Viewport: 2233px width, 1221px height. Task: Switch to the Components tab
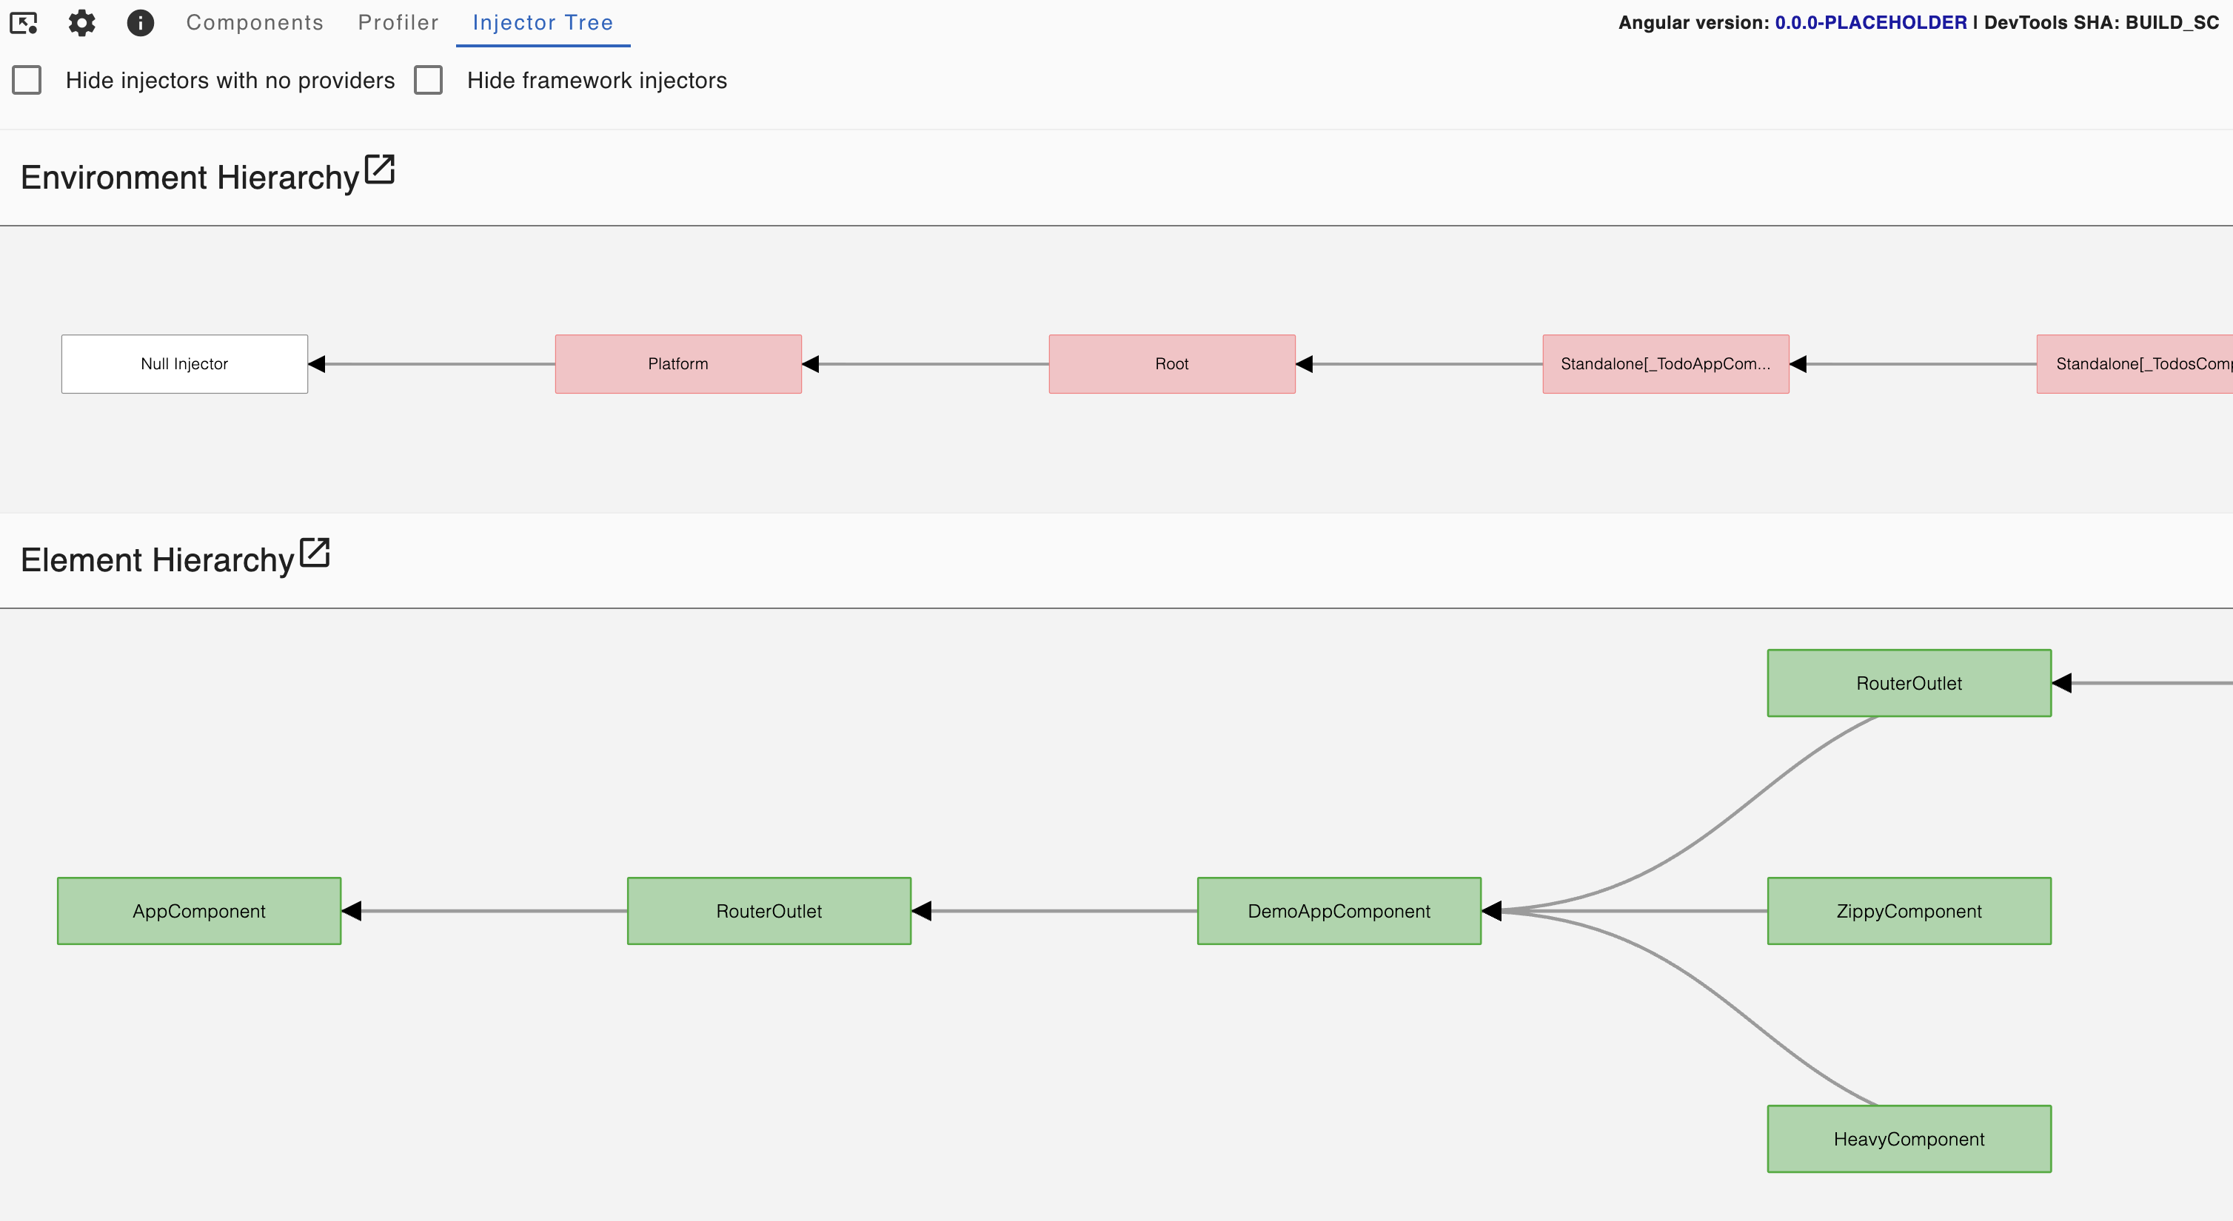(255, 22)
